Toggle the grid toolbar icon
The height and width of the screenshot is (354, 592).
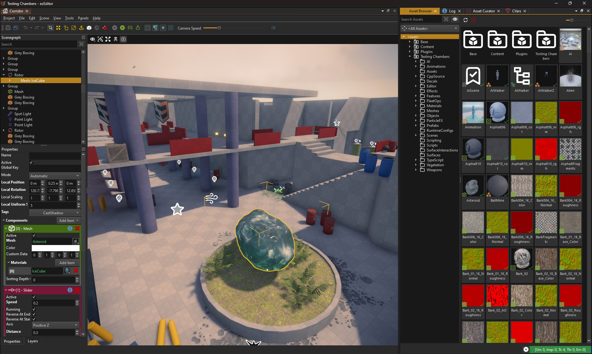(x=171, y=28)
